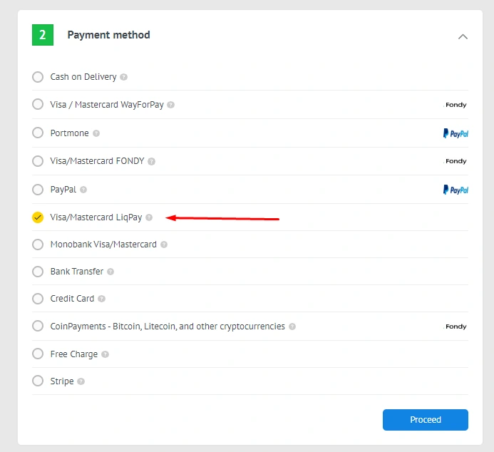The width and height of the screenshot is (494, 452).
Task: Pick Credit Card as payment method
Action: point(38,299)
